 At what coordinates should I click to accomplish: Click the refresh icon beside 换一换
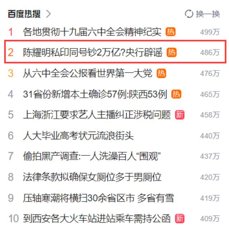(x=189, y=14)
